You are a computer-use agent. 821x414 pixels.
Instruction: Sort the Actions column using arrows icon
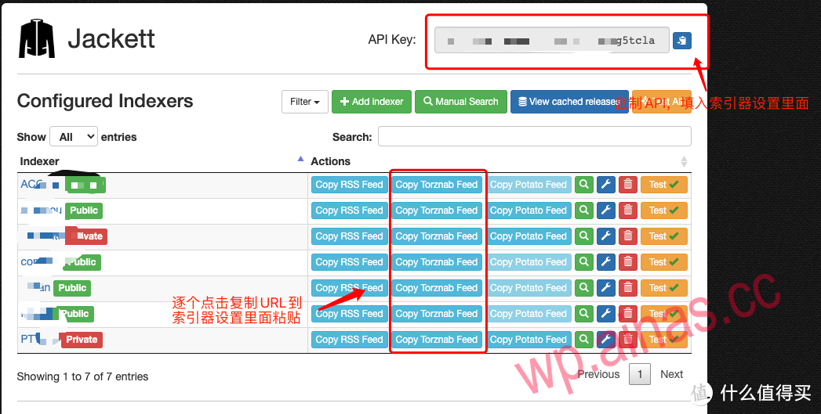684,161
